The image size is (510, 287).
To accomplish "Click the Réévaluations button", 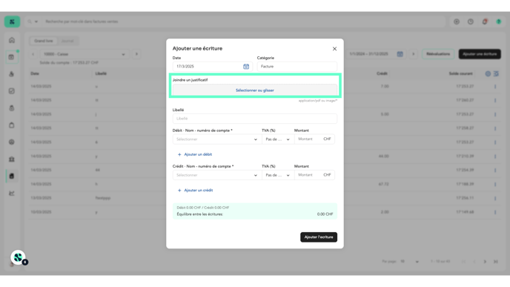I will 438,54.
